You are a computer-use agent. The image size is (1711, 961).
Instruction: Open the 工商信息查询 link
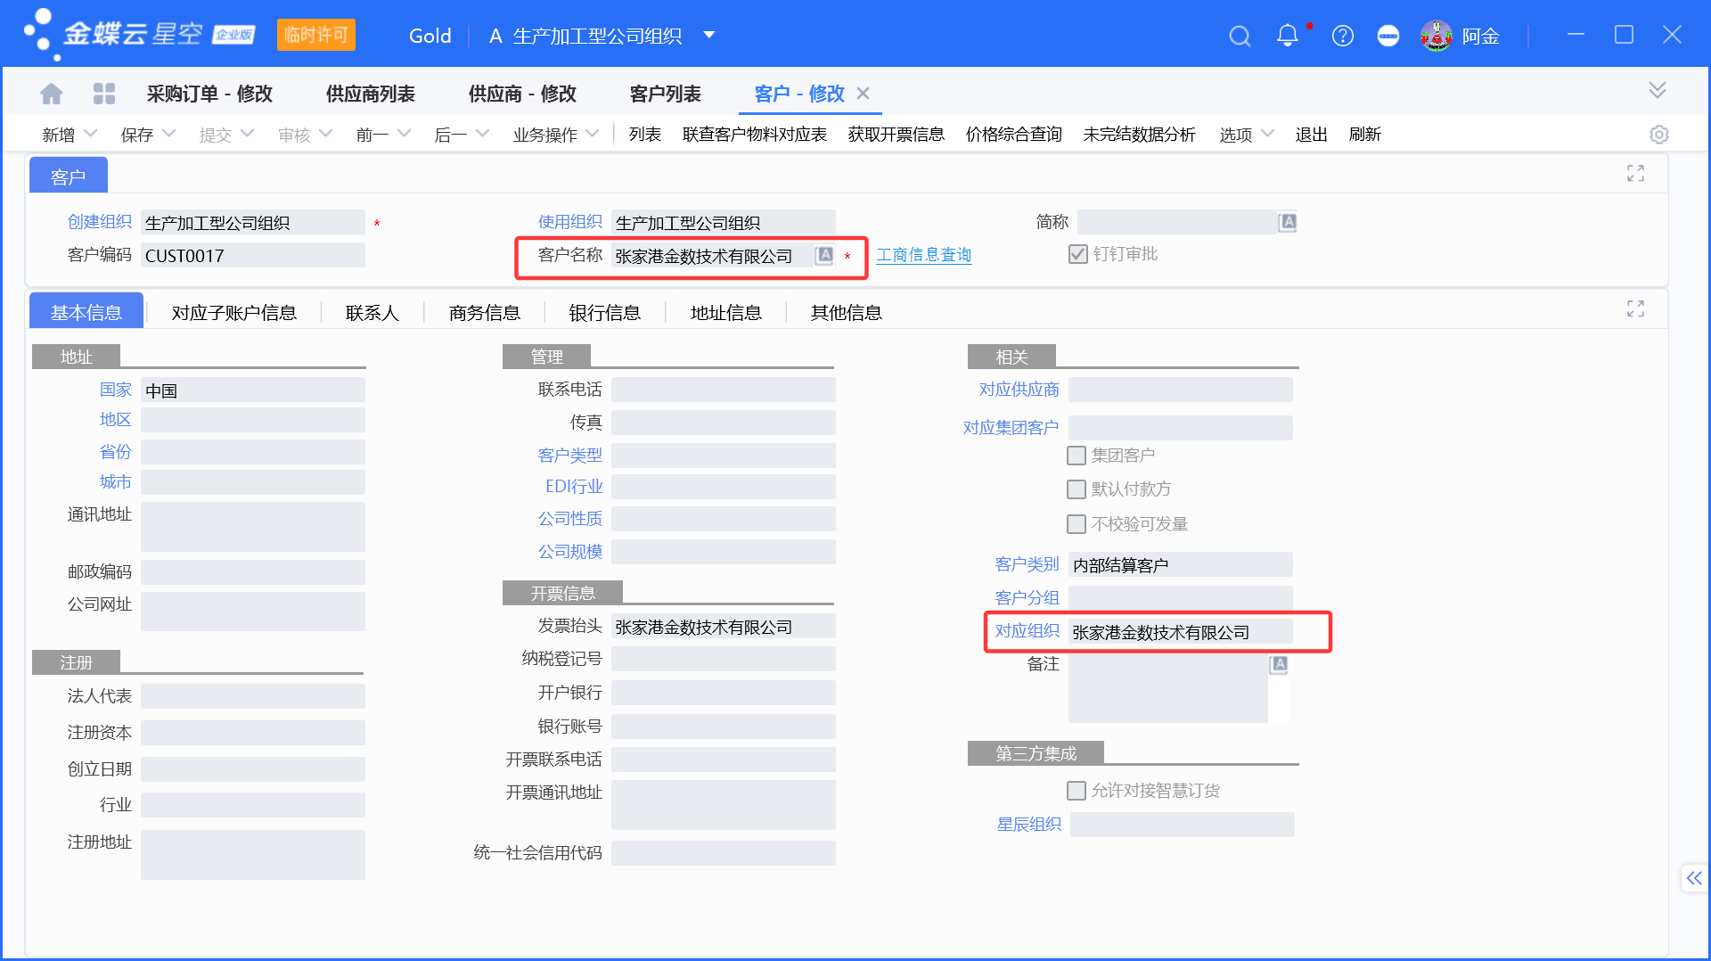[x=924, y=256]
